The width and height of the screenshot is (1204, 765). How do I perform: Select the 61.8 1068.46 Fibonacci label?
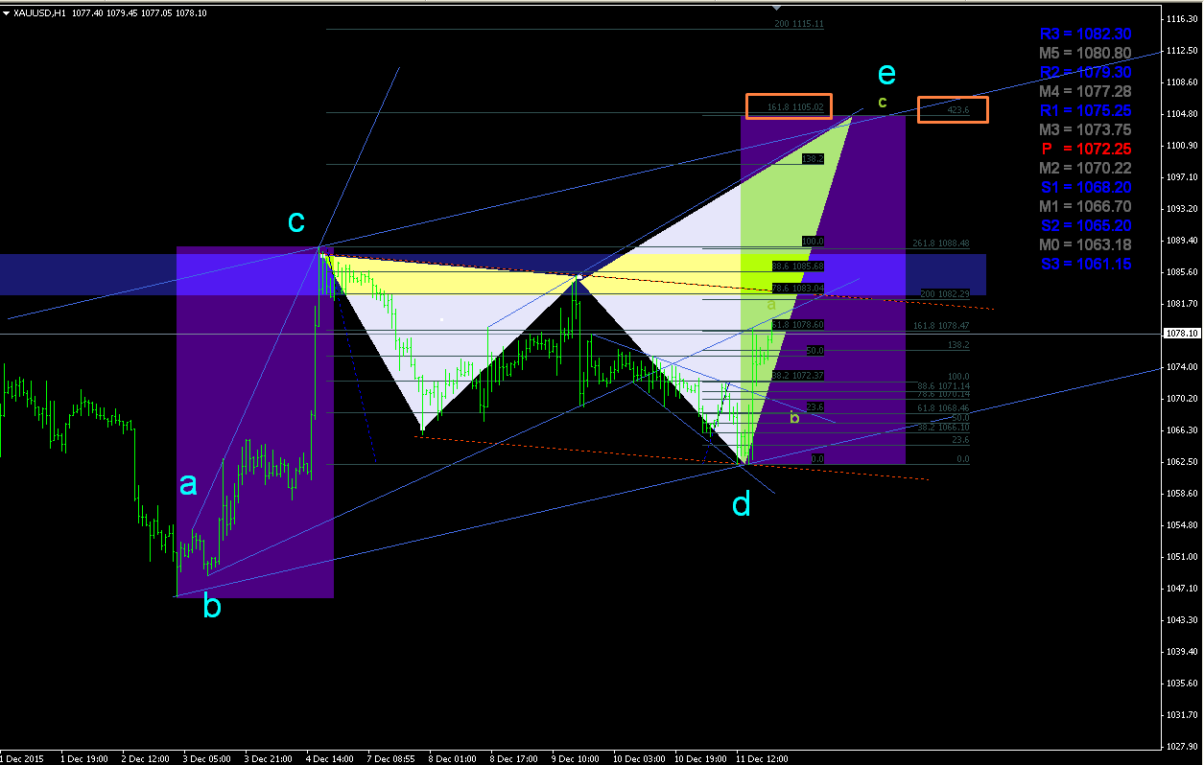pos(943,408)
